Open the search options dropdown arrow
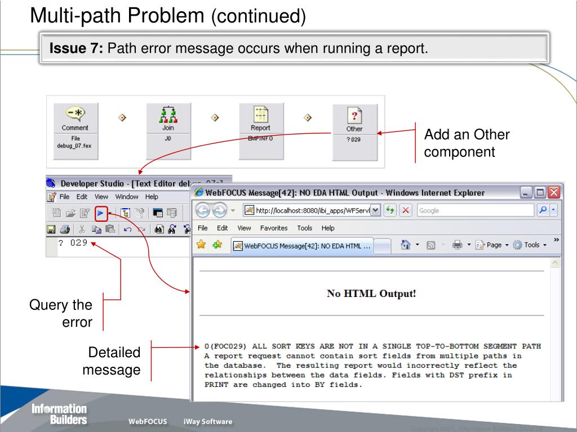Viewport: 577px width, 432px height. click(553, 210)
